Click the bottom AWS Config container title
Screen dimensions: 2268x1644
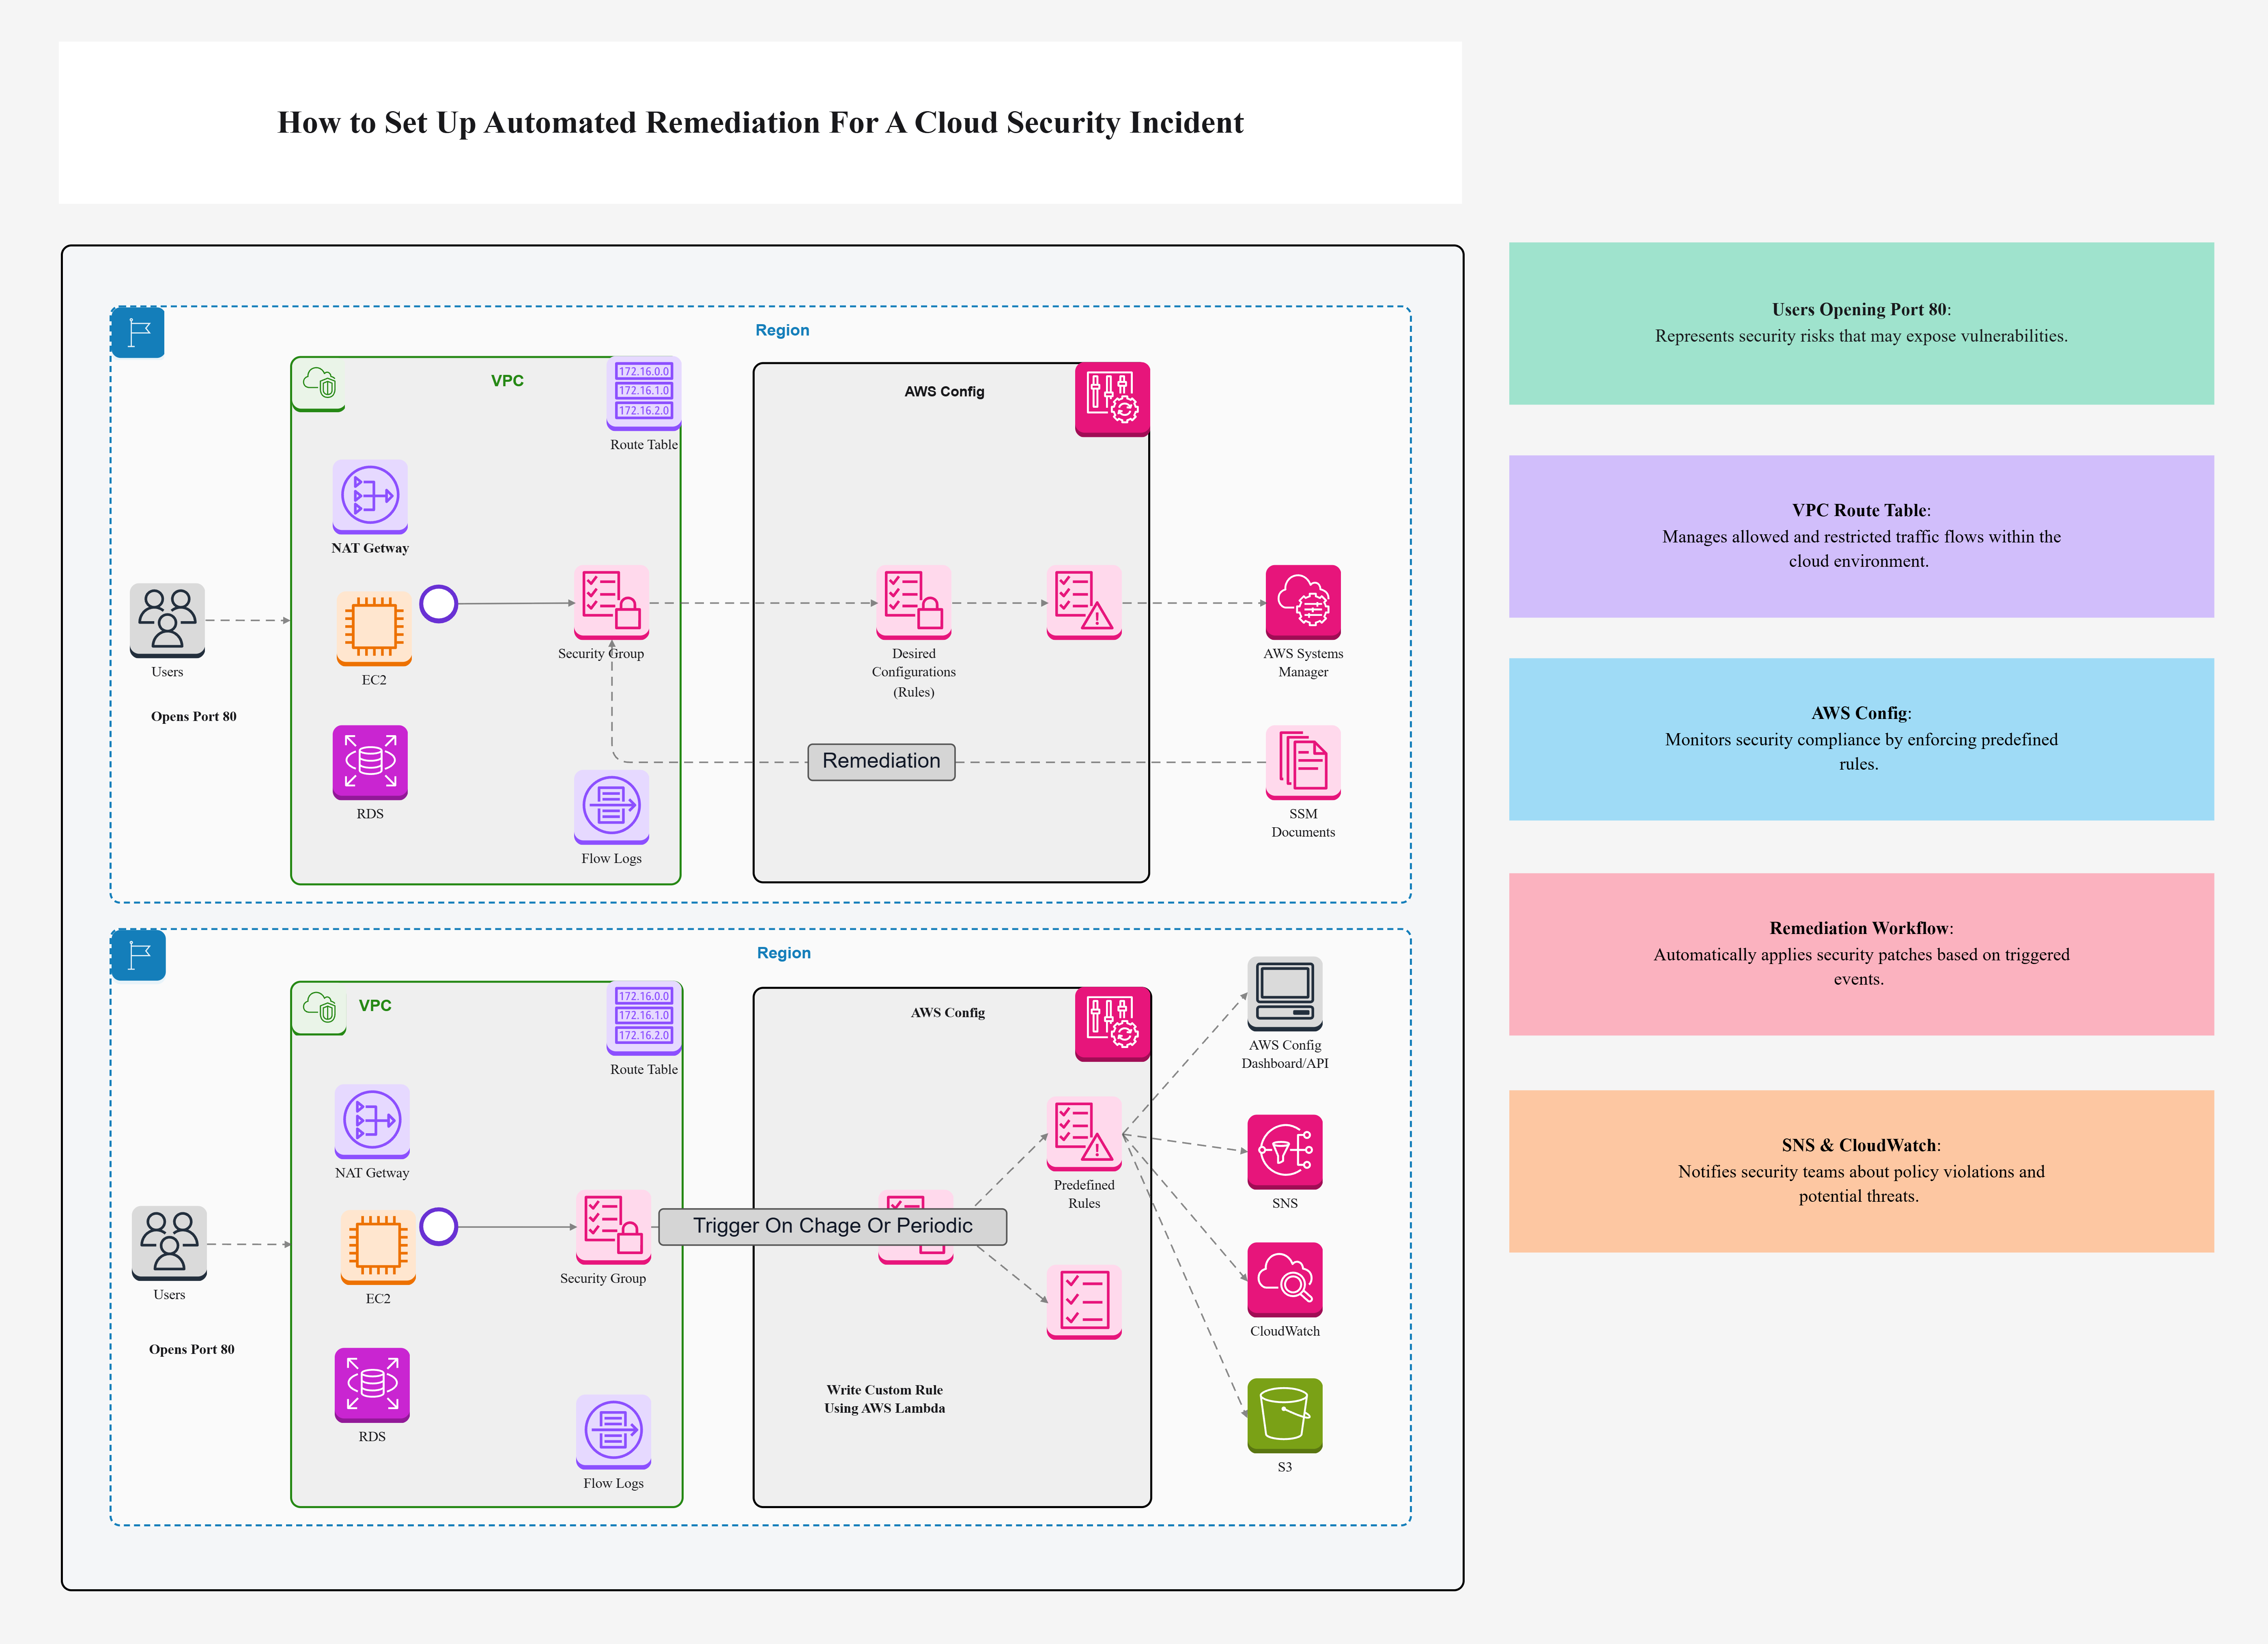[948, 1013]
